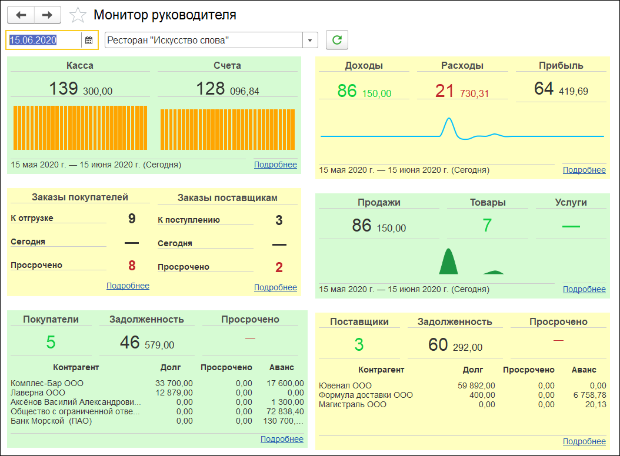The width and height of the screenshot is (620, 456).
Task: Click the date input field 15.06.2020
Action: coord(44,40)
